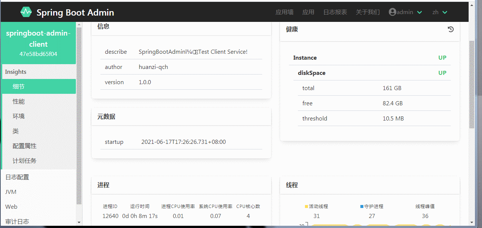Click the springboot-admin-client instance header
Image resolution: width=482 pixels, height=228 pixels.
coord(38,39)
